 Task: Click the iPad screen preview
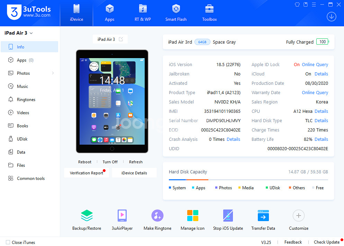[112, 101]
